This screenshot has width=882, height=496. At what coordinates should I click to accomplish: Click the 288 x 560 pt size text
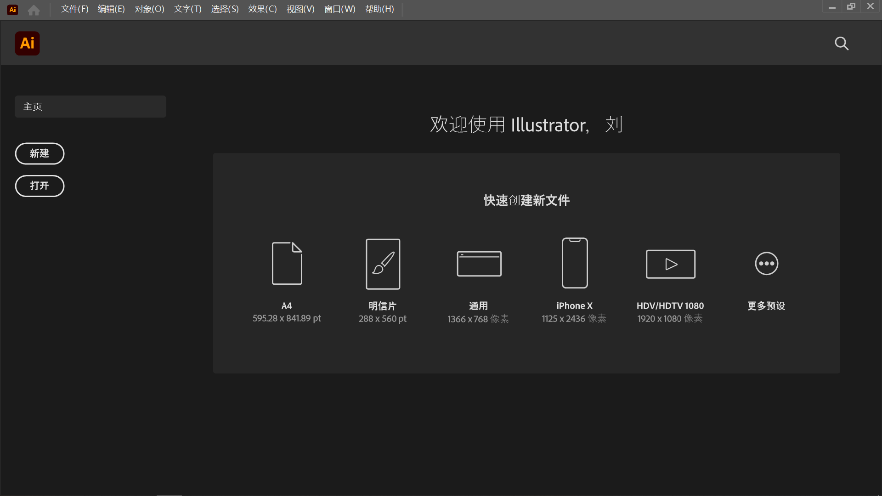382,319
